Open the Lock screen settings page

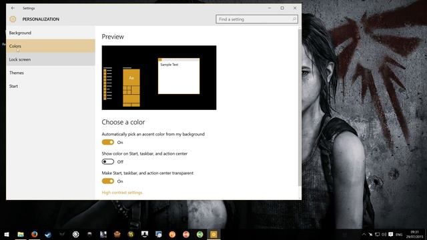51,59
